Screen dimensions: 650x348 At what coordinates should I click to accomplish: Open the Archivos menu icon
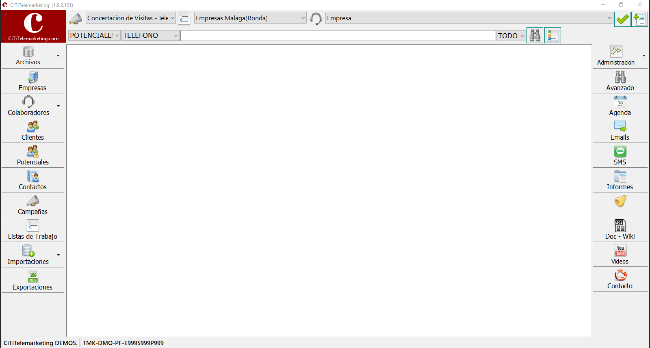coord(28,52)
